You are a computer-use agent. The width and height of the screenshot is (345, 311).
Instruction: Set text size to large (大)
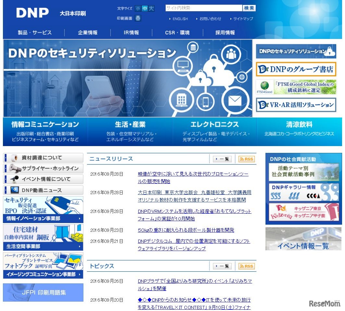pyautogui.click(x=151, y=8)
